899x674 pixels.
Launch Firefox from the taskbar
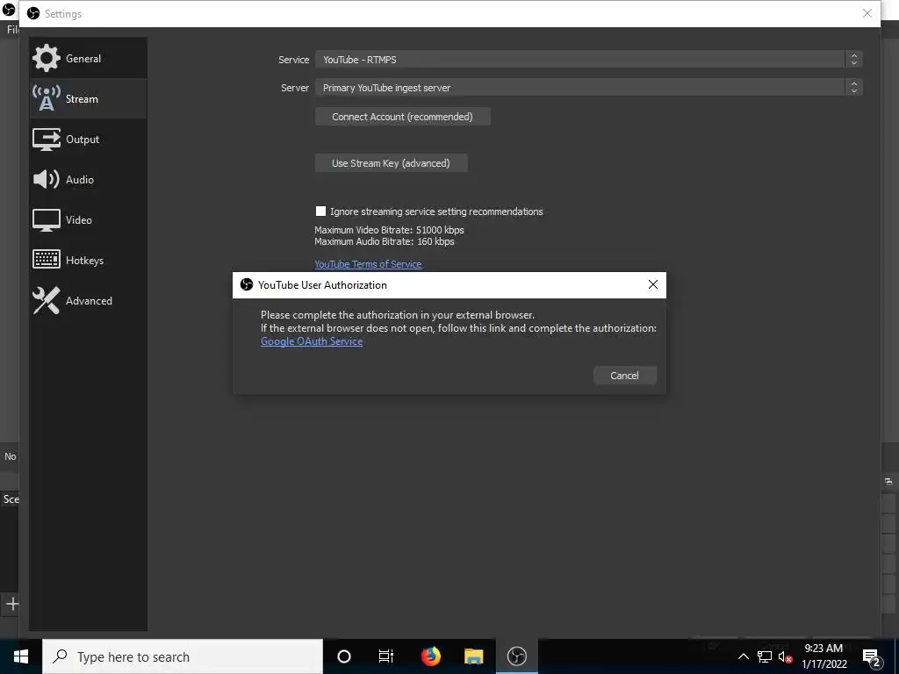tap(430, 656)
